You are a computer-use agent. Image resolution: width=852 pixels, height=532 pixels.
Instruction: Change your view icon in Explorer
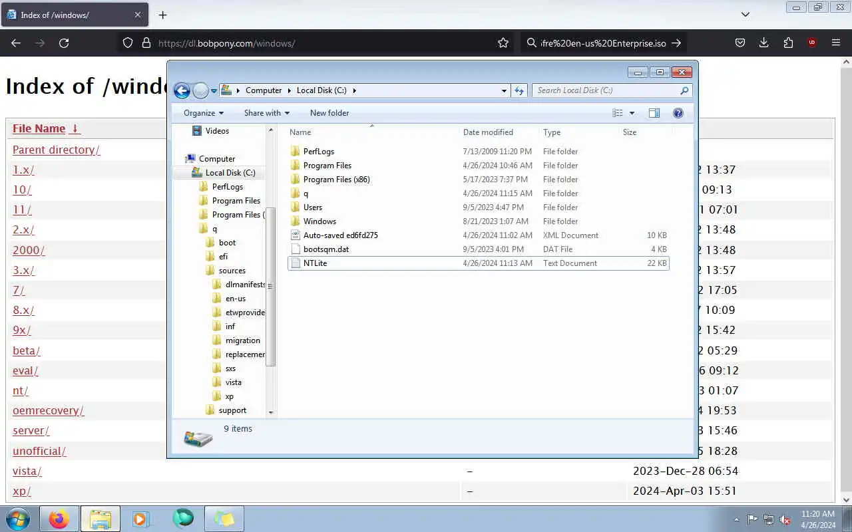[x=618, y=113]
